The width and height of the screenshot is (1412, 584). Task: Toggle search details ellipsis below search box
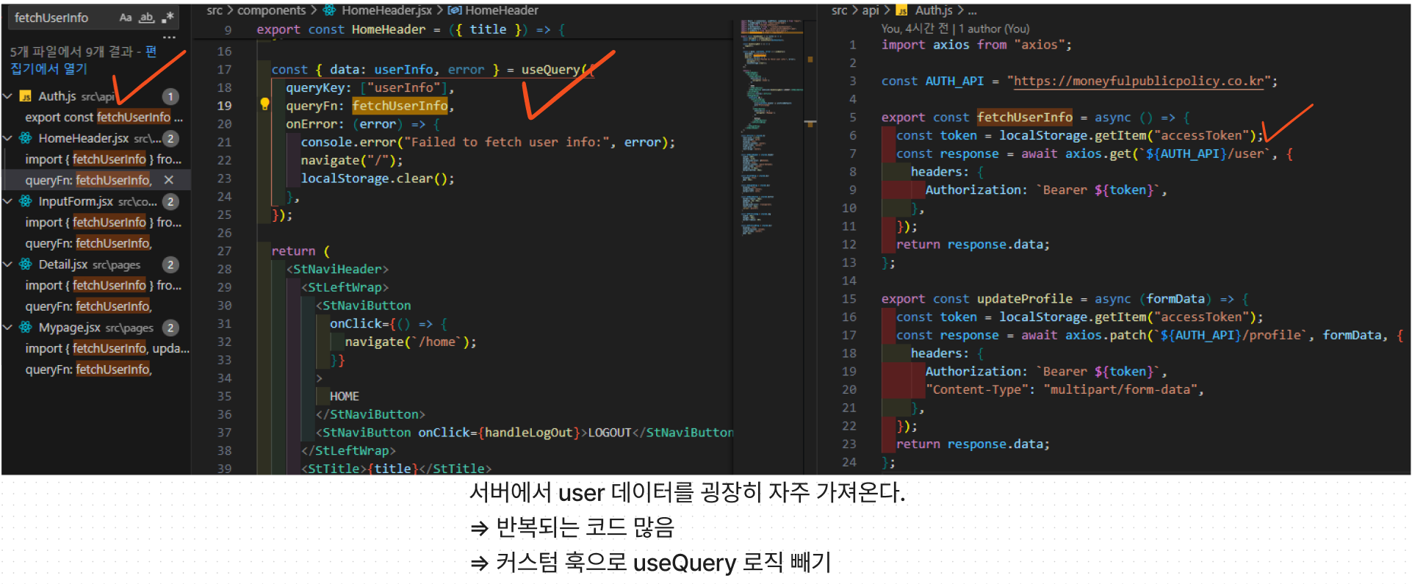169,37
